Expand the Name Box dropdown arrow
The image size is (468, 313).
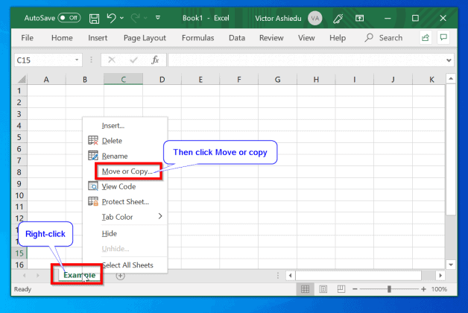tap(77, 60)
